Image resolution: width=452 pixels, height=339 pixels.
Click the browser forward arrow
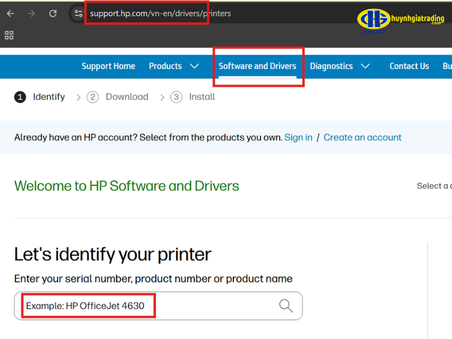click(x=32, y=14)
